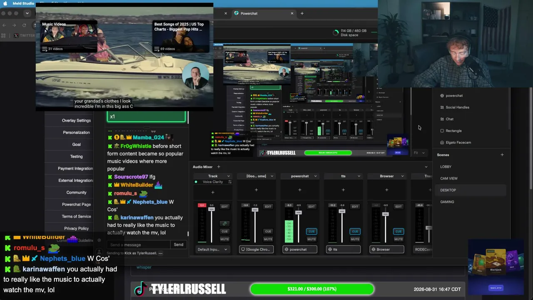Click the browser back arrow
The height and width of the screenshot is (300, 533).
click(4, 25)
